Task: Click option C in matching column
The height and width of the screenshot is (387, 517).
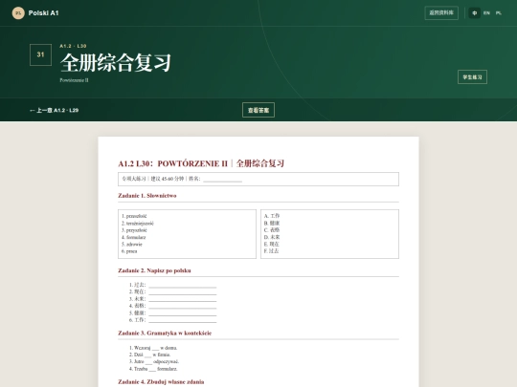Action: pyautogui.click(x=272, y=230)
